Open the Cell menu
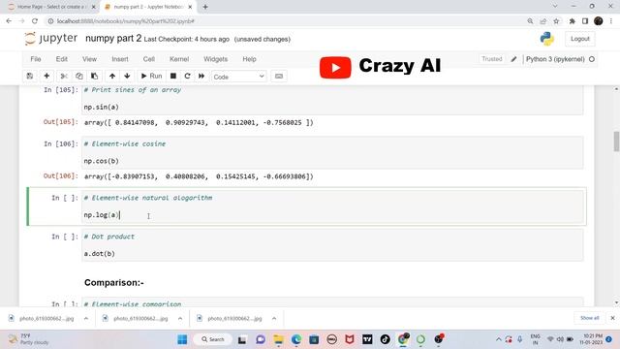Viewport: 620px width, 349px height. pos(148,59)
